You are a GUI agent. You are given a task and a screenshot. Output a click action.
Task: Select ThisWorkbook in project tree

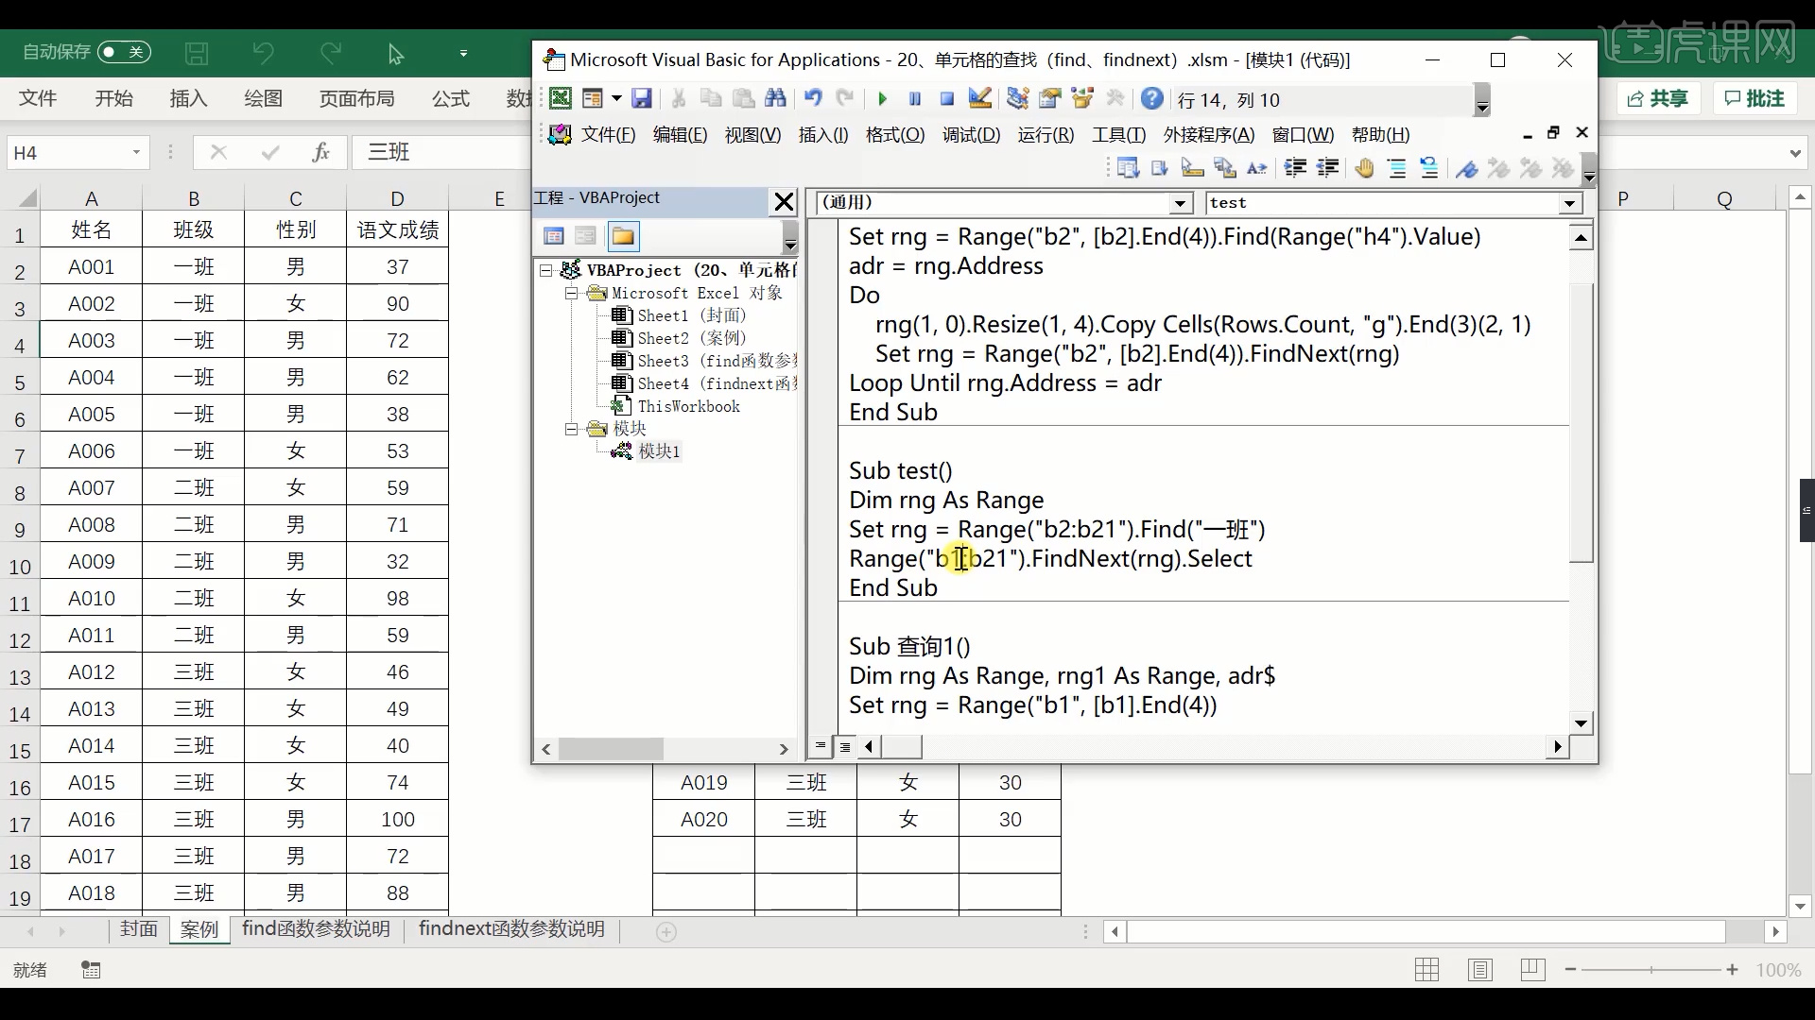688,406
